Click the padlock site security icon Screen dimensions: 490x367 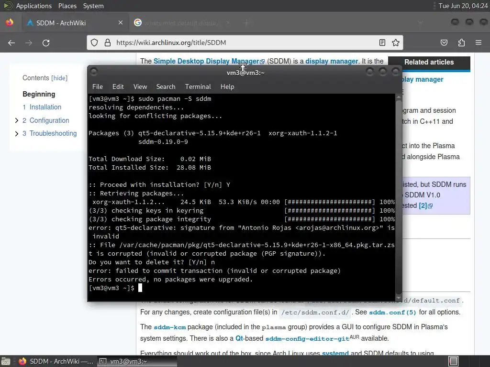[108, 43]
